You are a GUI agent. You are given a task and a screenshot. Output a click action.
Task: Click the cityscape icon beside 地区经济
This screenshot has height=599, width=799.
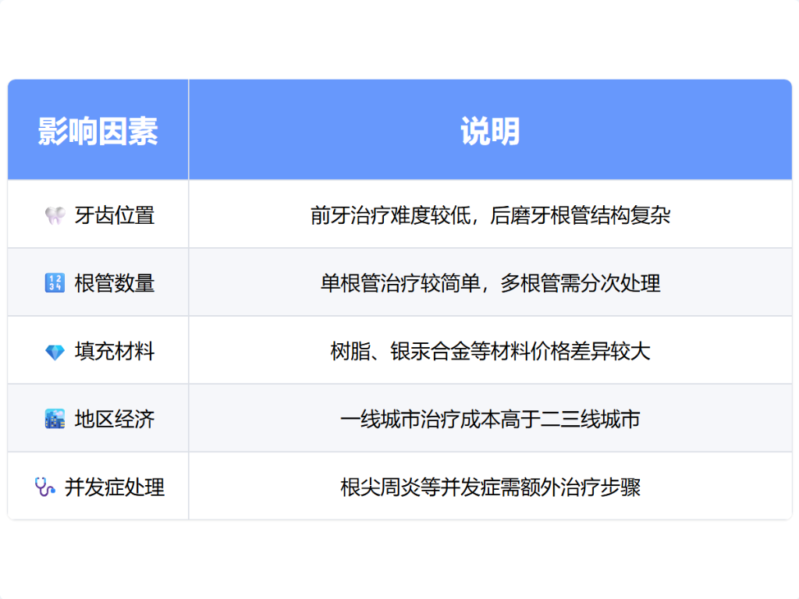[55, 420]
